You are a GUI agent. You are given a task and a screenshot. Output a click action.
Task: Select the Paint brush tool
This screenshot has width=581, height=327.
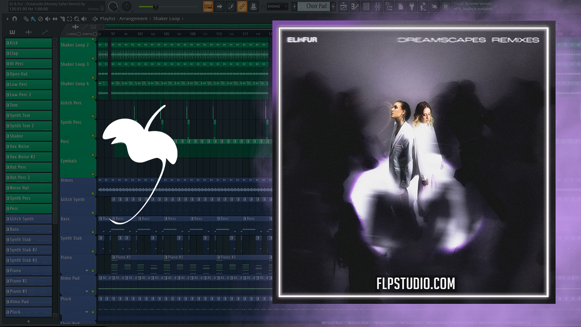click(33, 19)
